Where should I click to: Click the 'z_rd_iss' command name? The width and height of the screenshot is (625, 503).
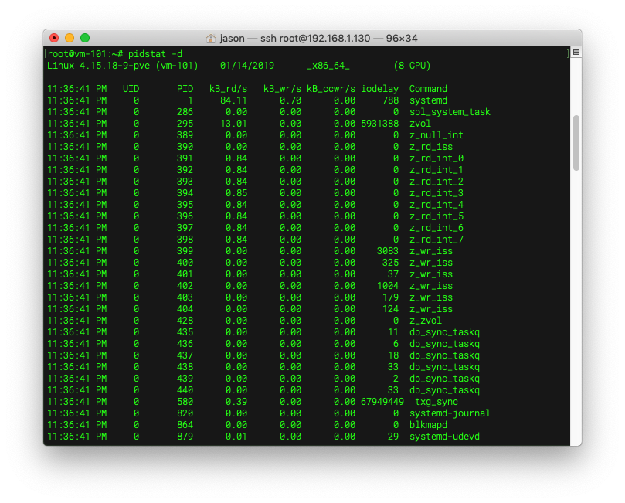[431, 147]
